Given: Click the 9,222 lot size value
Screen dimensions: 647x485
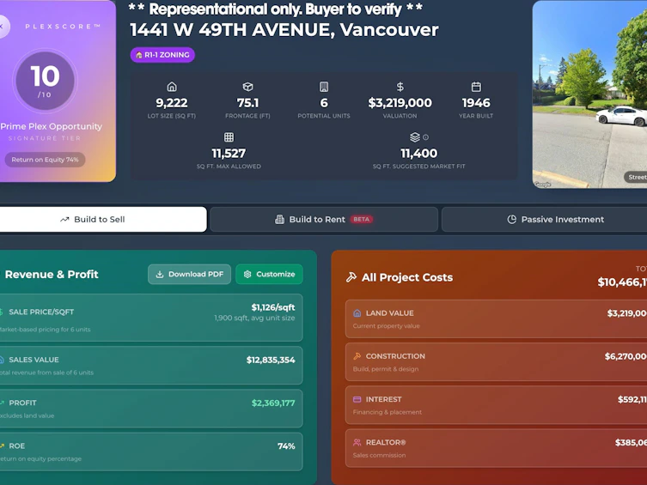Looking at the screenshot, I should point(172,103).
